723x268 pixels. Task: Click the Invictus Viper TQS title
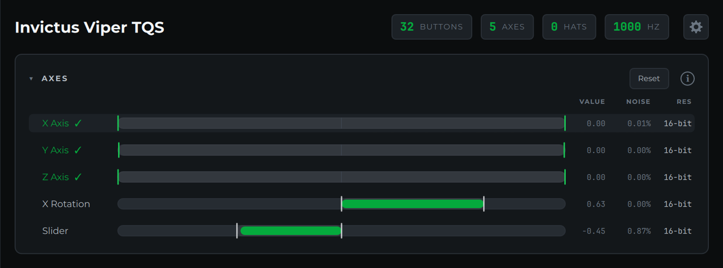(90, 27)
